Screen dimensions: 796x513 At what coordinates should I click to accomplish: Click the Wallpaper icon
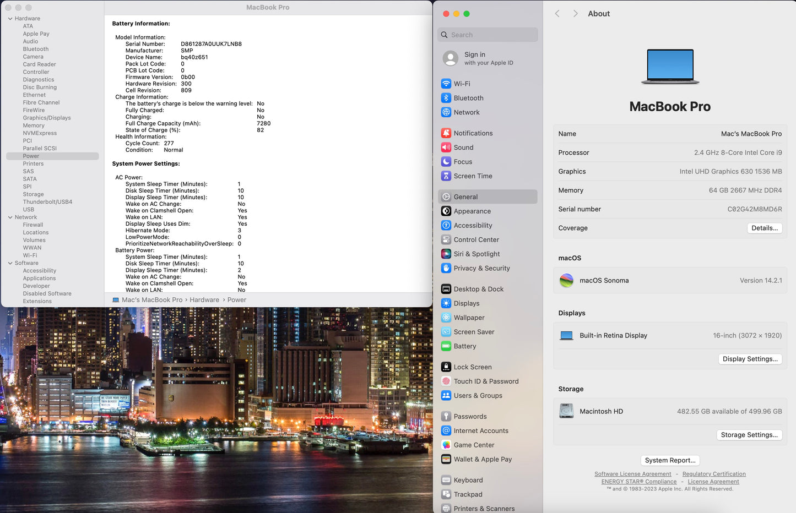click(446, 318)
